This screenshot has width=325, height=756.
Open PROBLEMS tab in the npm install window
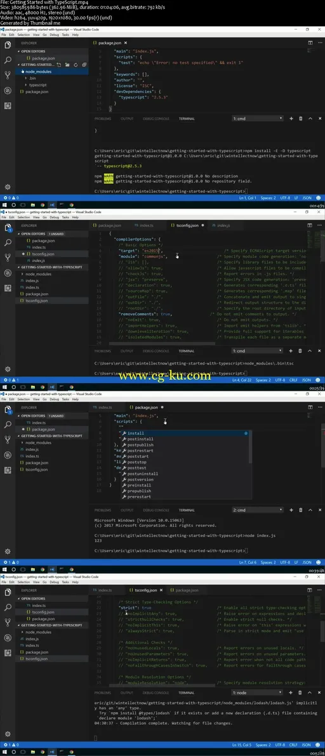coord(102,118)
